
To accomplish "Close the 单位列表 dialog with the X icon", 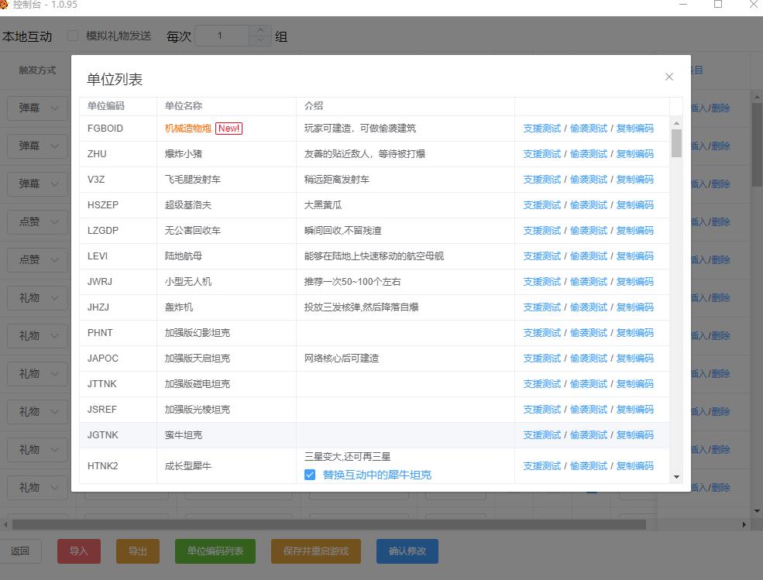I will pyautogui.click(x=669, y=77).
